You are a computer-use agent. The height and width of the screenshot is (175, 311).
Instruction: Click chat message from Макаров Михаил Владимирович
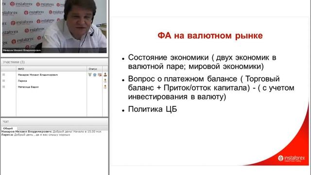click(51, 132)
